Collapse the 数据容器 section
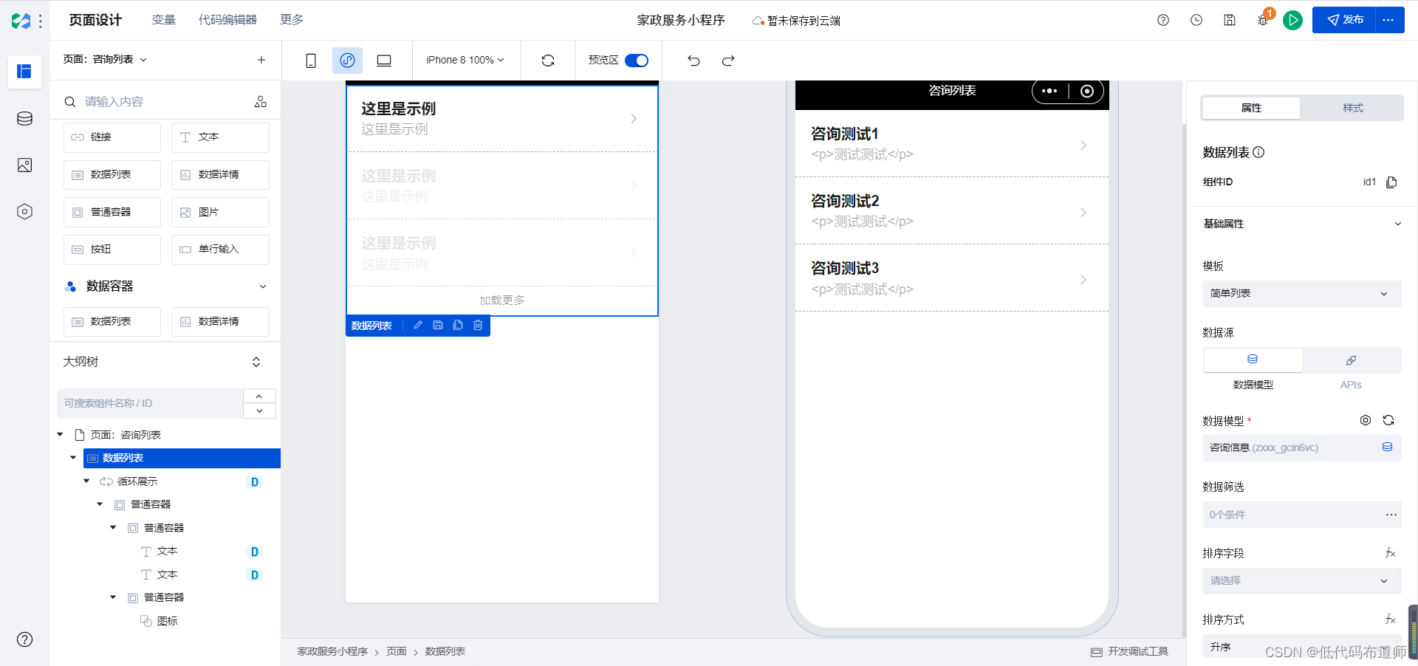Screen dimensions: 1418x666 point(263,286)
